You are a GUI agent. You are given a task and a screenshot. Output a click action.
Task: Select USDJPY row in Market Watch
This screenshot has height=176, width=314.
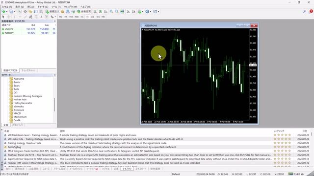point(28,29)
